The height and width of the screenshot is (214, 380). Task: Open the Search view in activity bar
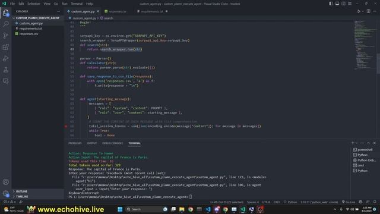[5, 24]
